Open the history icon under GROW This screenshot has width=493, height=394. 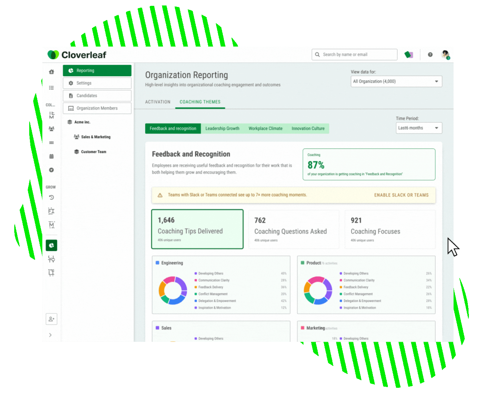[x=51, y=197]
